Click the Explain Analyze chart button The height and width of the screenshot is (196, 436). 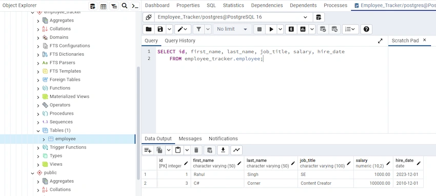point(303,29)
